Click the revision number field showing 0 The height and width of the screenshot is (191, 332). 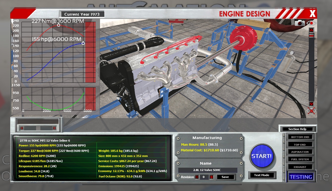(204, 177)
